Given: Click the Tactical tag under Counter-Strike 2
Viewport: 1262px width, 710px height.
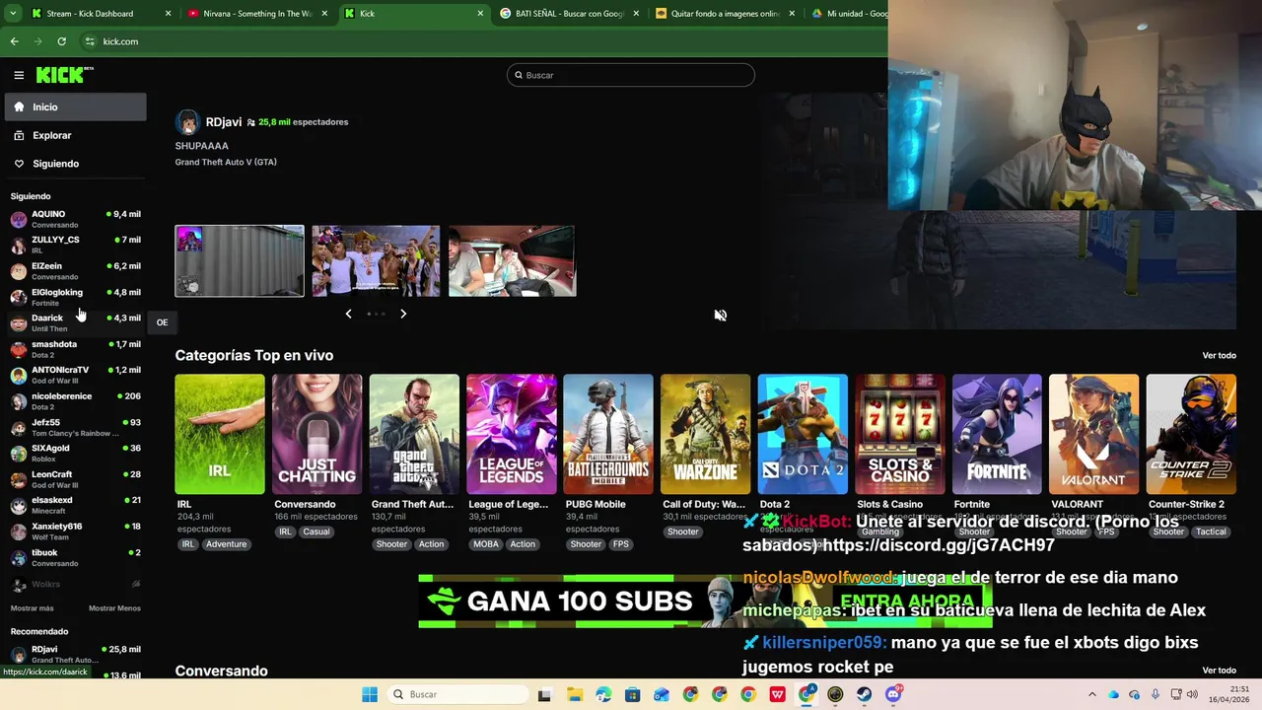Looking at the screenshot, I should tap(1211, 532).
